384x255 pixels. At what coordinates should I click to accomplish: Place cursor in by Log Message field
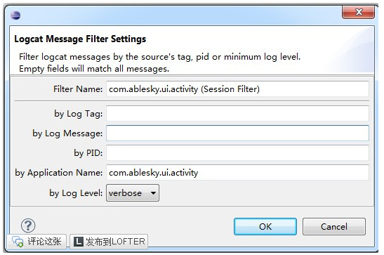pos(237,133)
